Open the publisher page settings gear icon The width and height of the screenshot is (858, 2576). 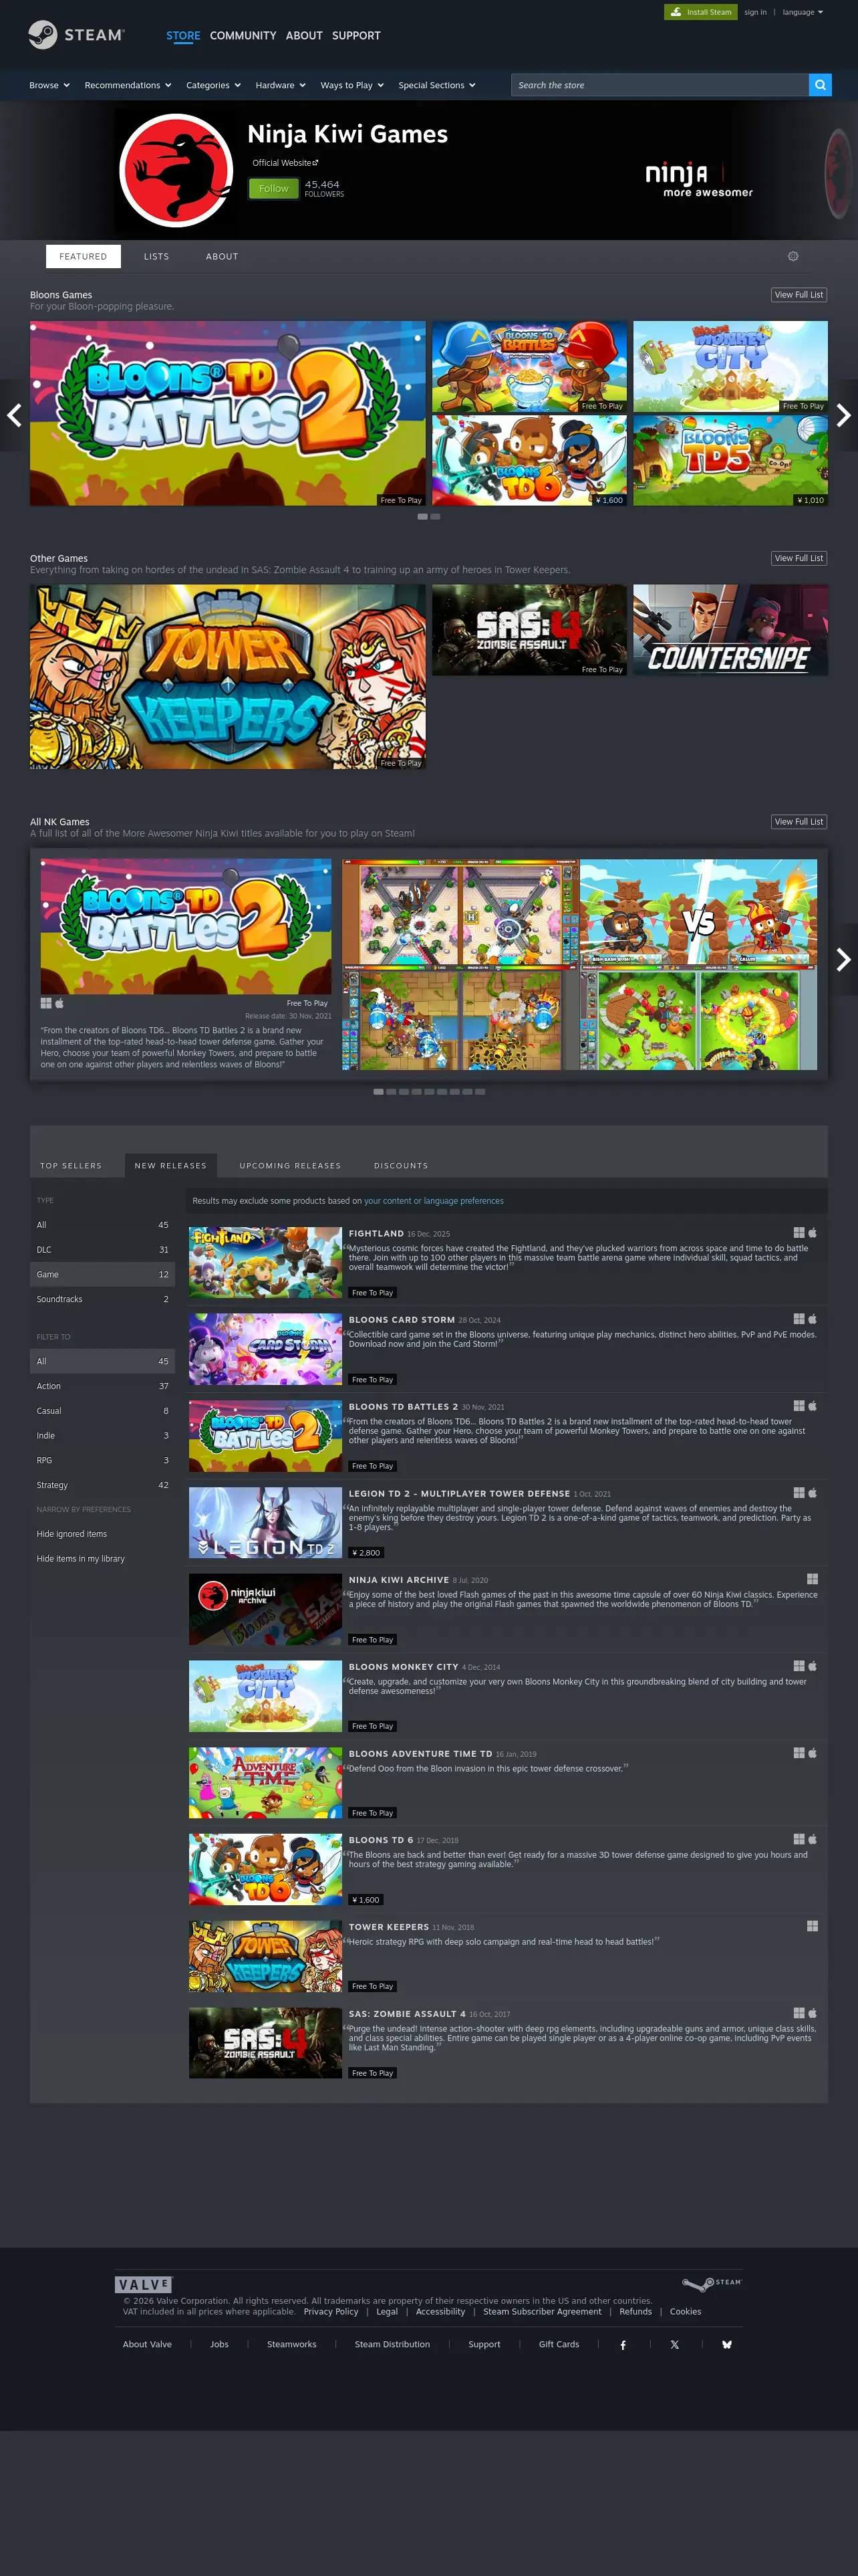[x=793, y=257]
